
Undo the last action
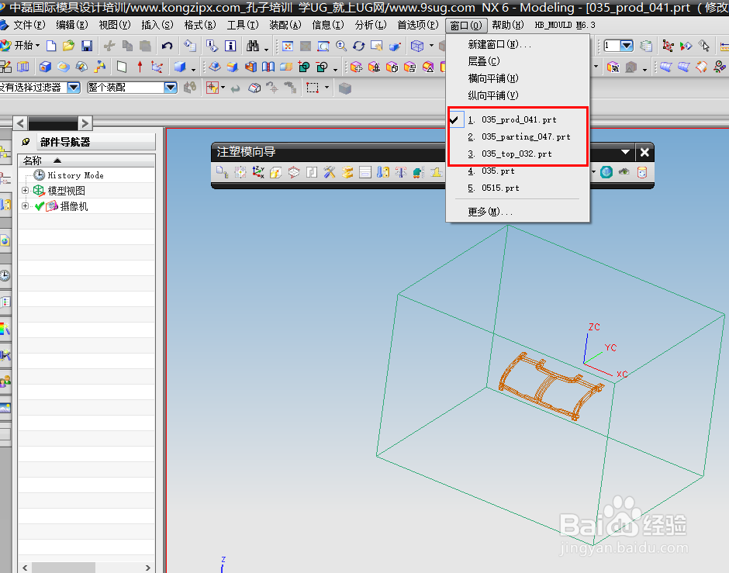[167, 46]
